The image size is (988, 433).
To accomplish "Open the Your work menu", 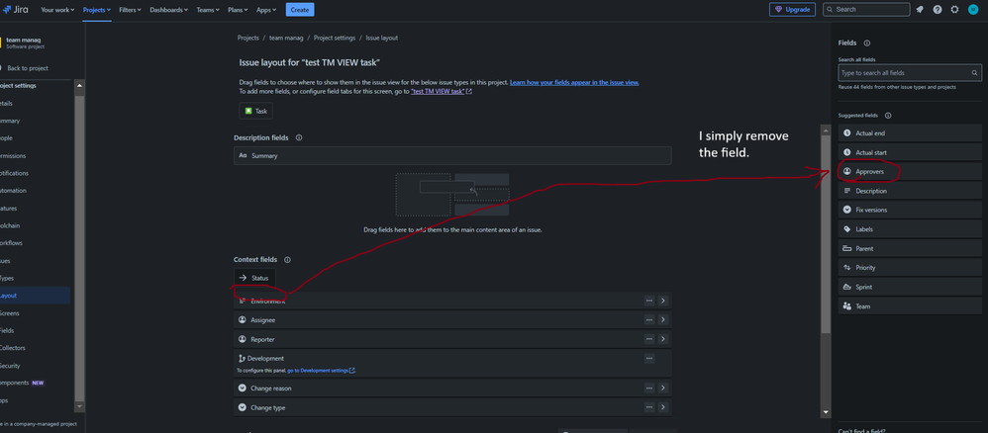I will [57, 10].
